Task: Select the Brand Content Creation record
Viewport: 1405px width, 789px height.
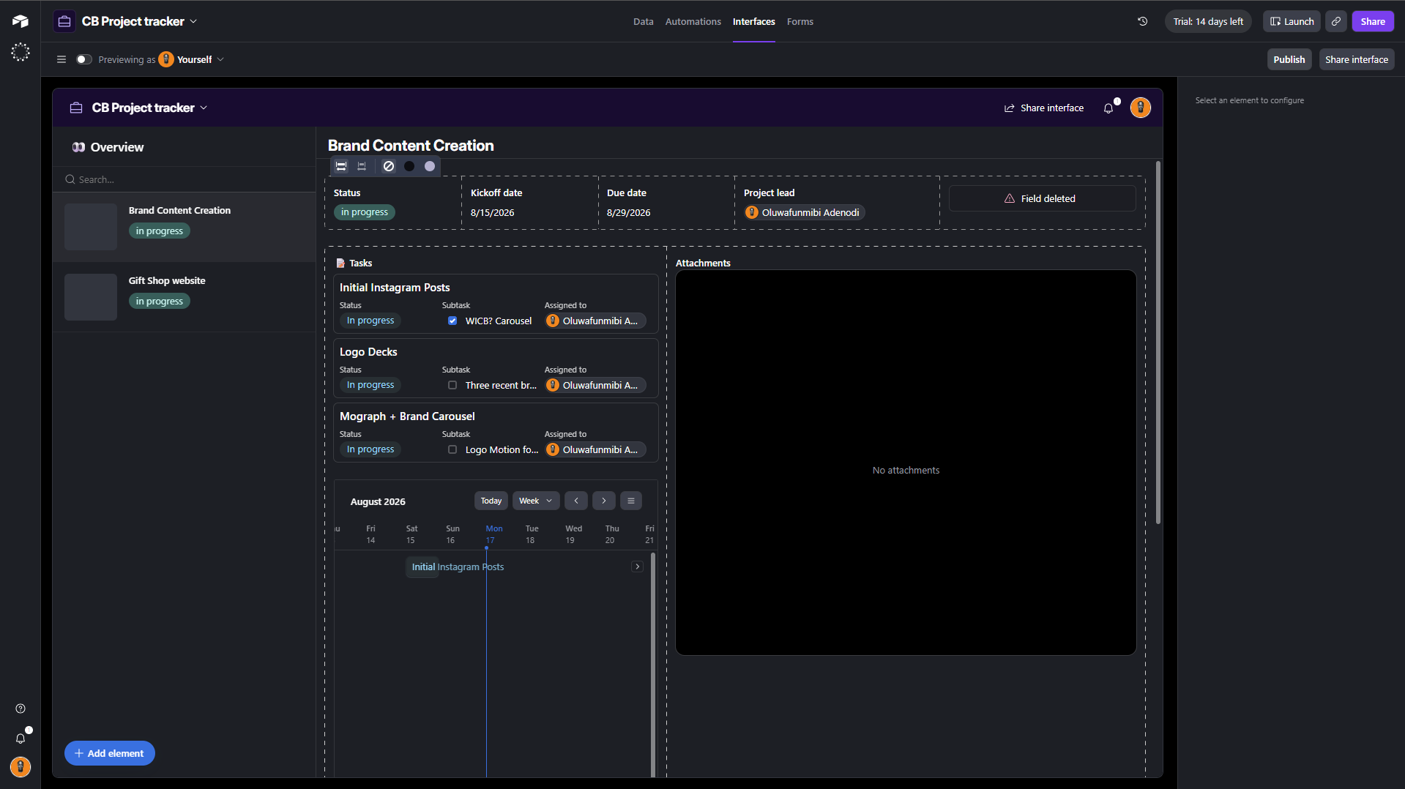Action: (x=184, y=227)
